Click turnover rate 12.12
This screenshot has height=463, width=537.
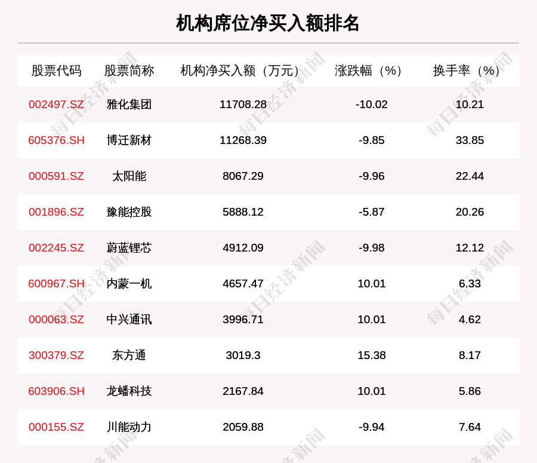[x=470, y=247]
